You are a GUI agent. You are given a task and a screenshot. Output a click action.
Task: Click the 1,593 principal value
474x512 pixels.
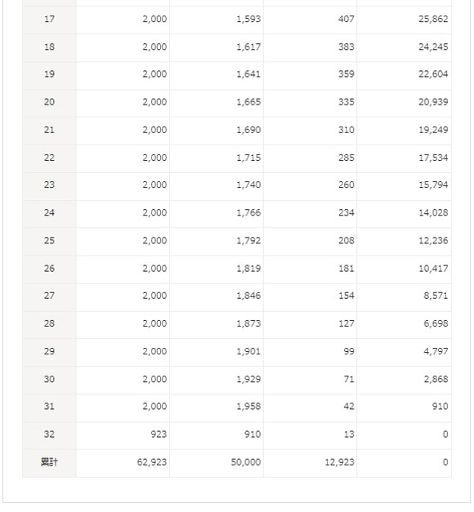pos(248,20)
